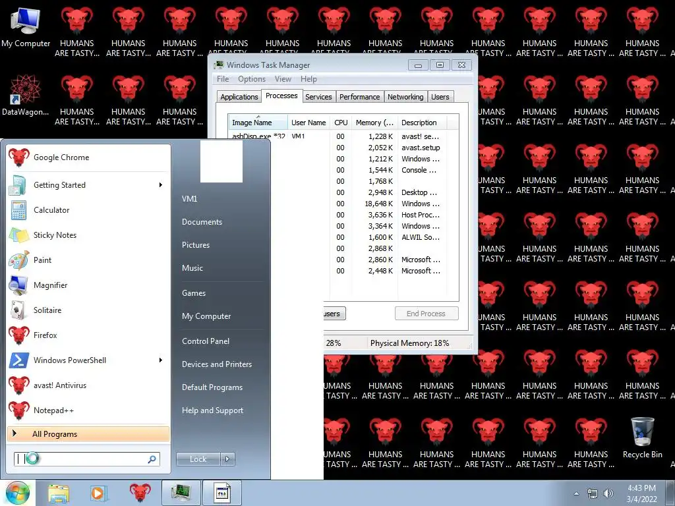Viewport: 675px width, 506px height.
Task: Click the Lock button
Action: 198,459
